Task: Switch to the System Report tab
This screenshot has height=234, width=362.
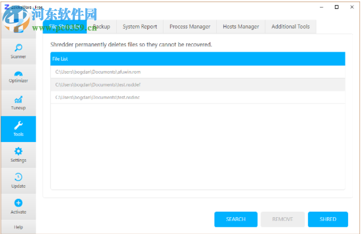Action: click(x=140, y=27)
